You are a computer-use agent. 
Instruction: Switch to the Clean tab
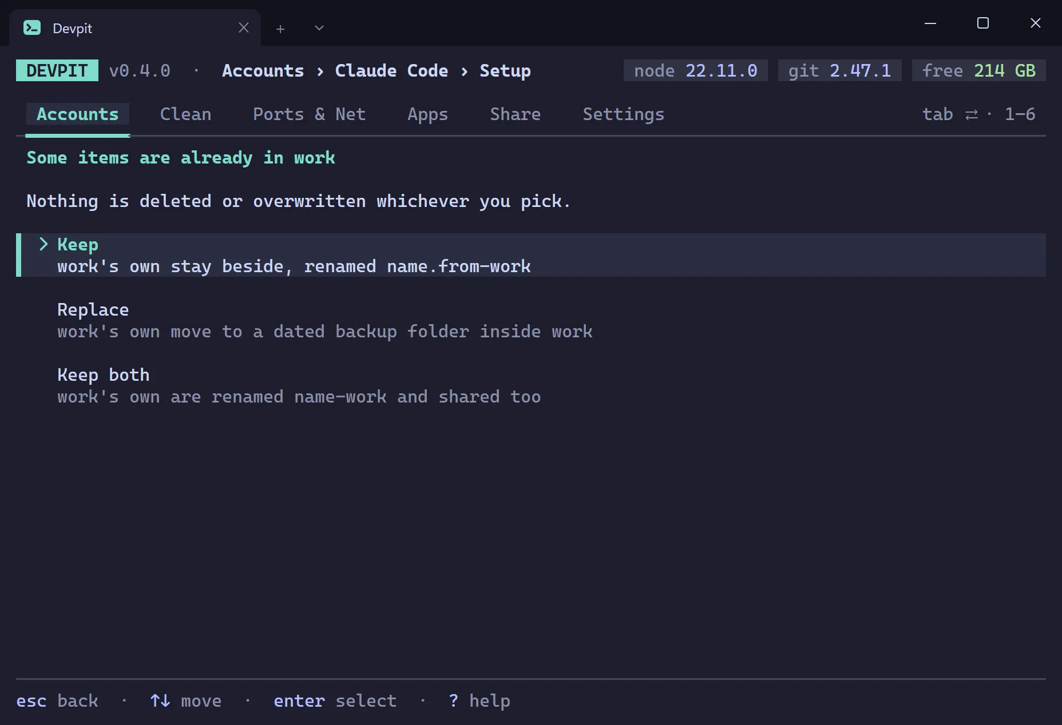(x=185, y=114)
